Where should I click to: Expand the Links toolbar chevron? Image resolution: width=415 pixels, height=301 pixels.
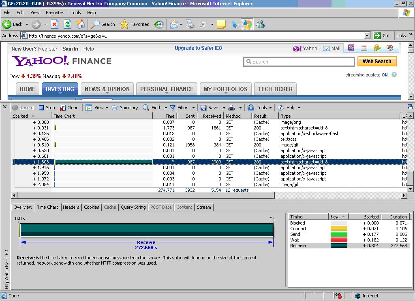click(411, 35)
